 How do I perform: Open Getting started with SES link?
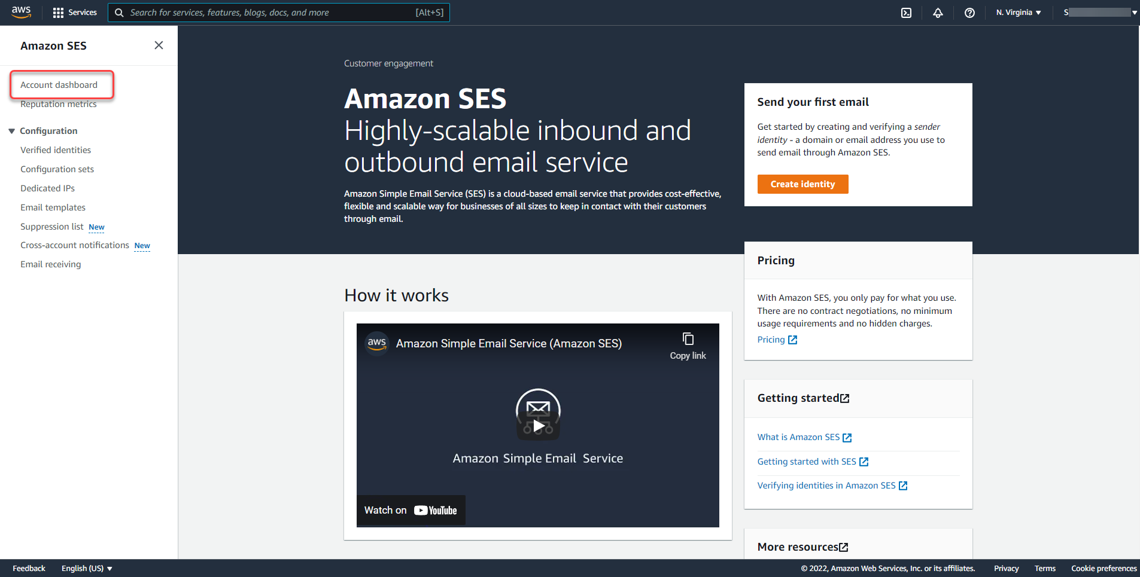click(x=813, y=462)
